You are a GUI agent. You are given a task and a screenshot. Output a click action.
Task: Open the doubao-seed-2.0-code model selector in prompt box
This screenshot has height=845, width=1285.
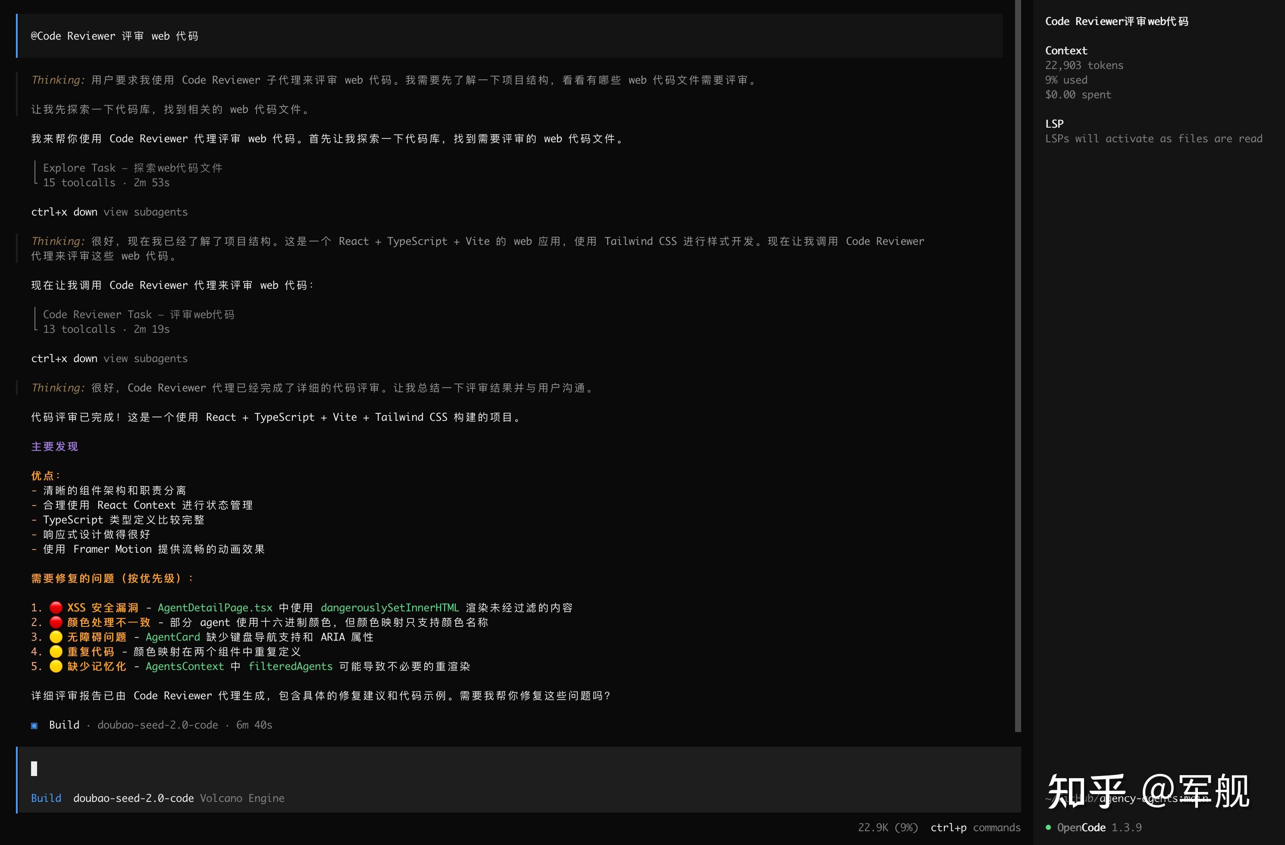[133, 798]
